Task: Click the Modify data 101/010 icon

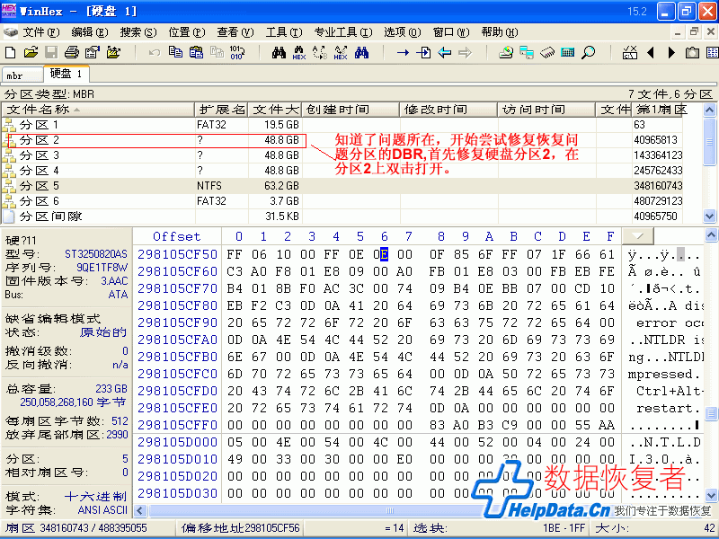Action: pos(237,52)
